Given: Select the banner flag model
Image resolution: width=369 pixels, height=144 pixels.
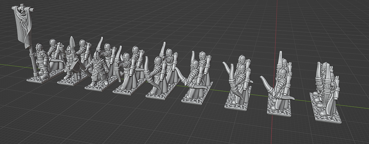Looking at the screenshot, I should (23, 26).
